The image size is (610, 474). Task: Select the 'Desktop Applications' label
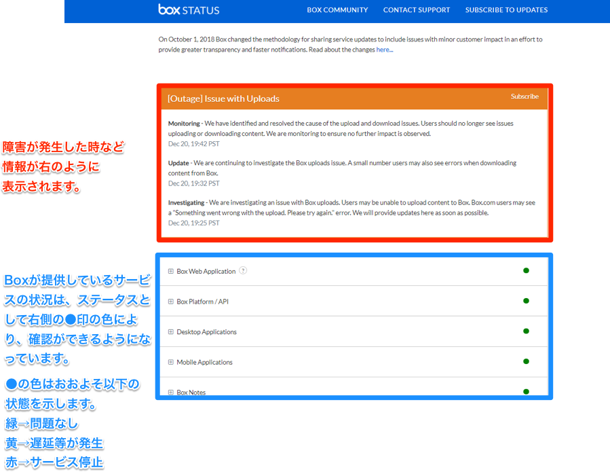click(x=206, y=332)
